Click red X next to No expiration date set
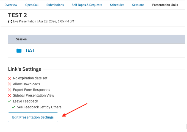 (9, 78)
